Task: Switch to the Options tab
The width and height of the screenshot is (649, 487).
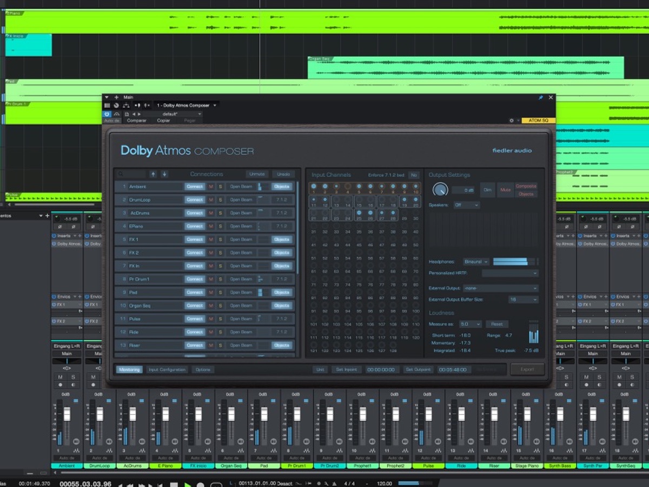Action: pos(203,370)
